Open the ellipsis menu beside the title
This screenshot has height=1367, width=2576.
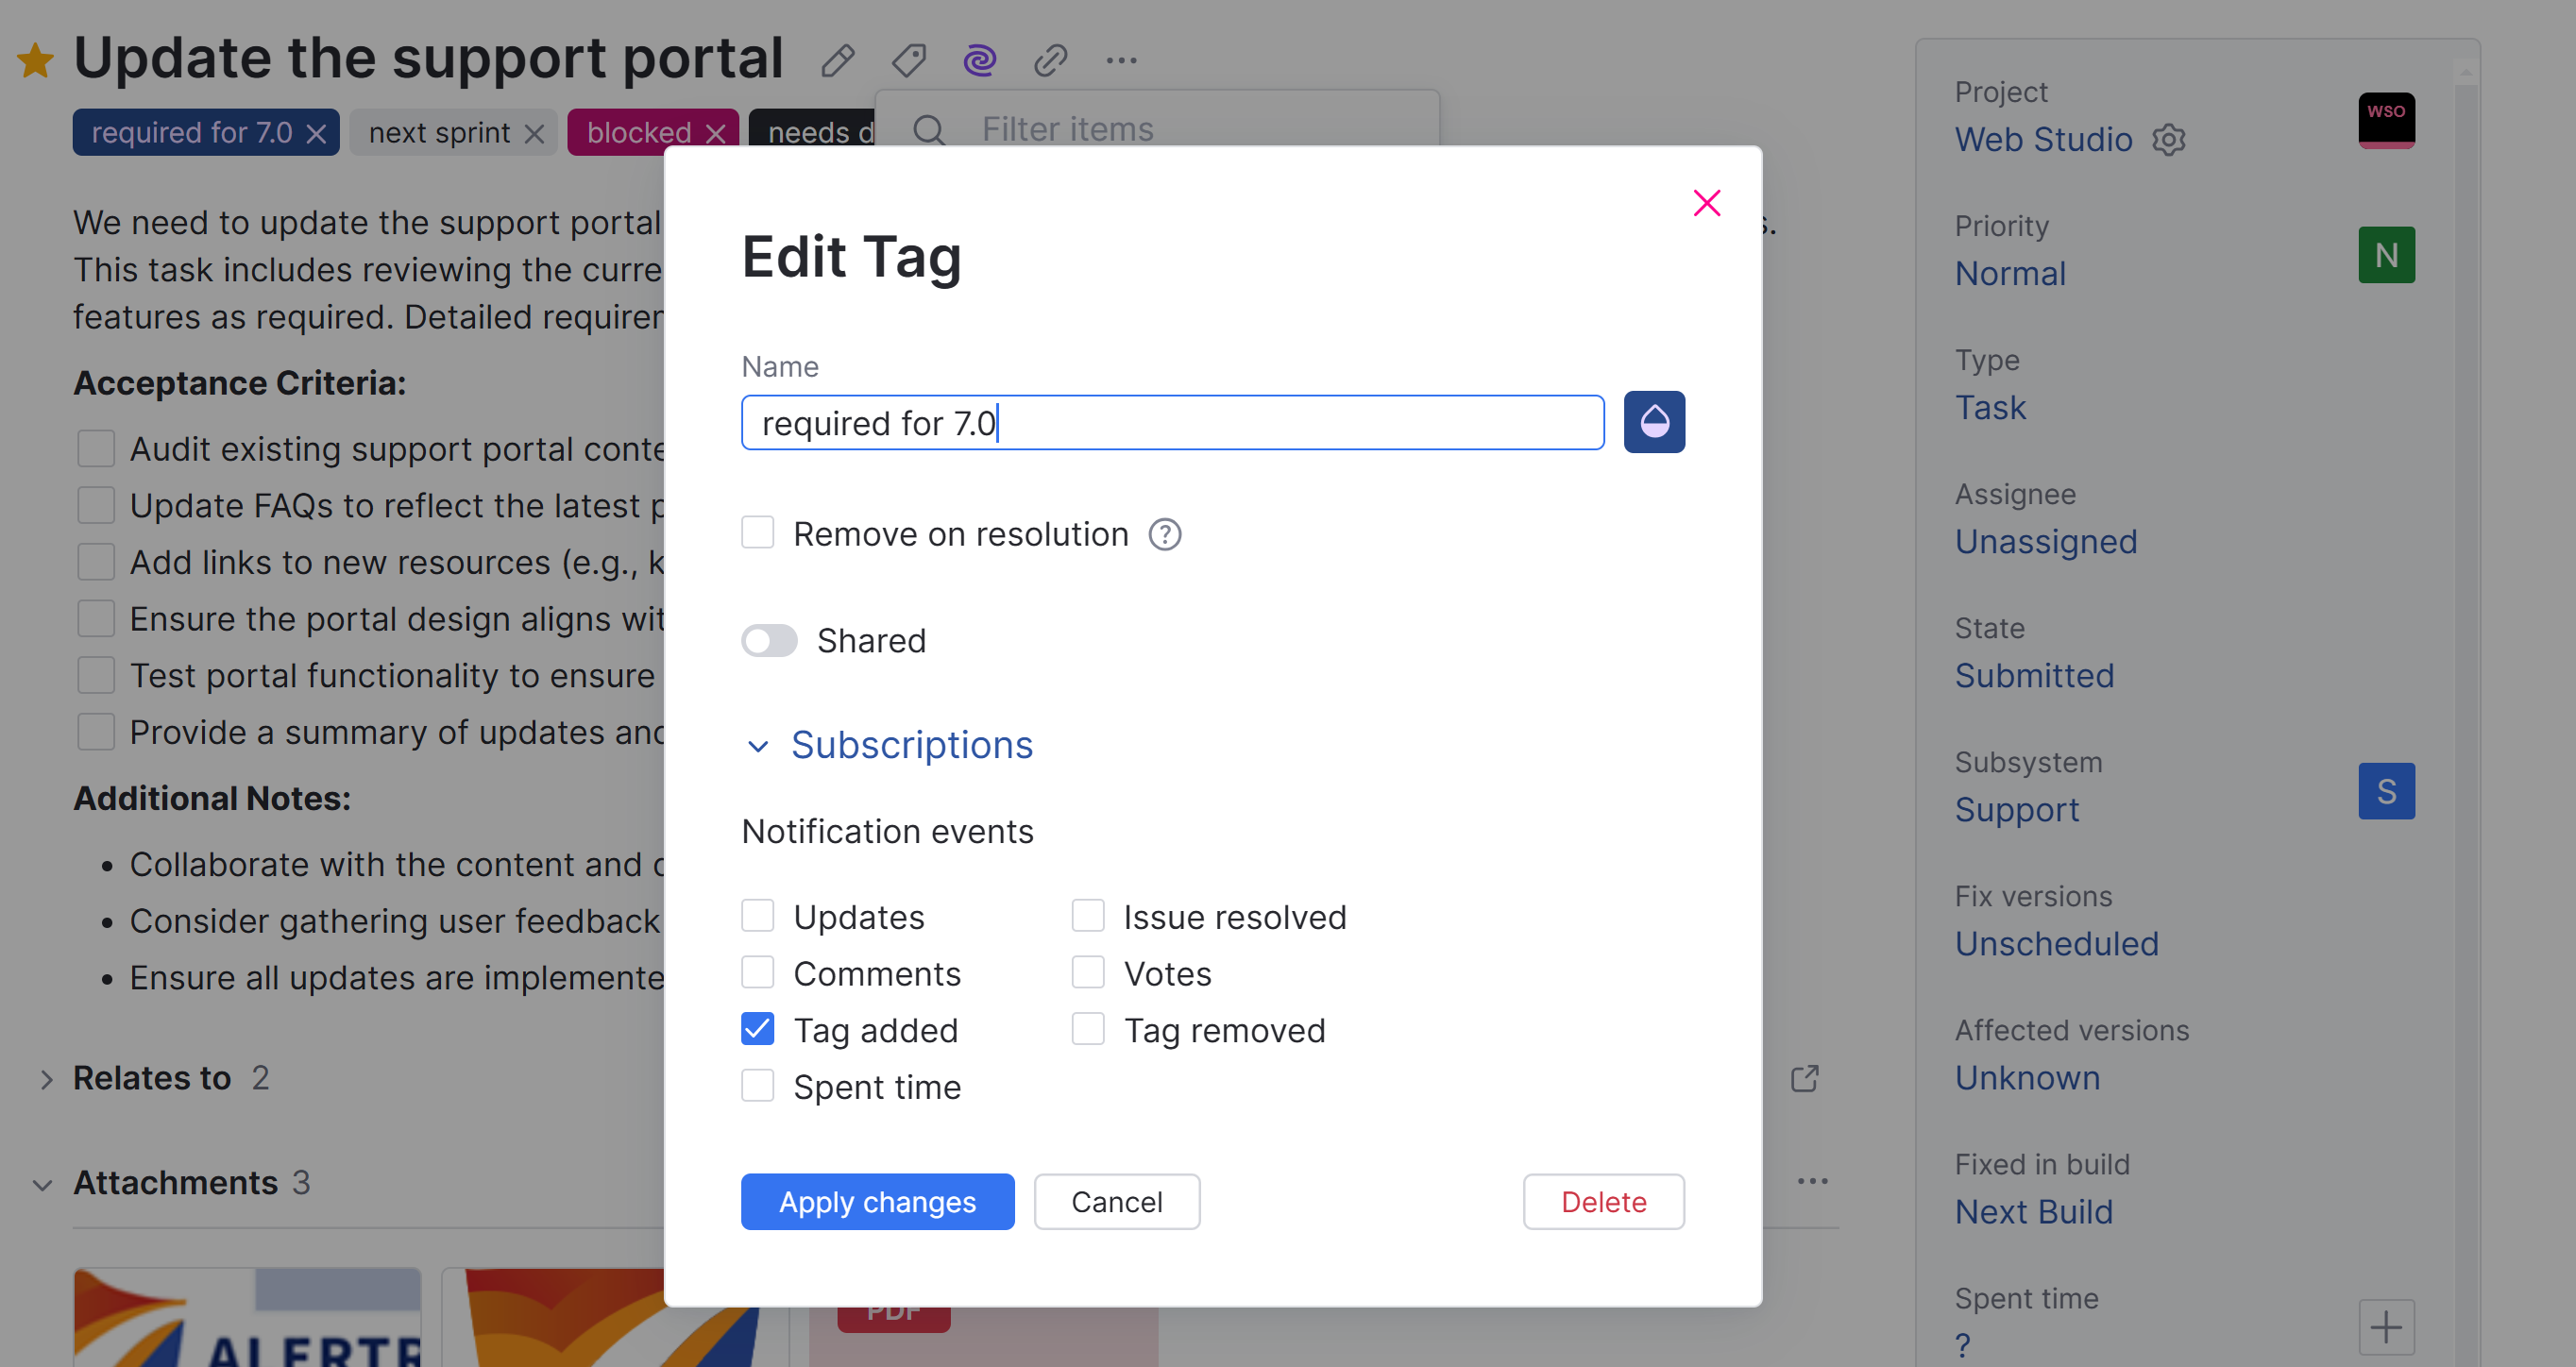click(1121, 60)
